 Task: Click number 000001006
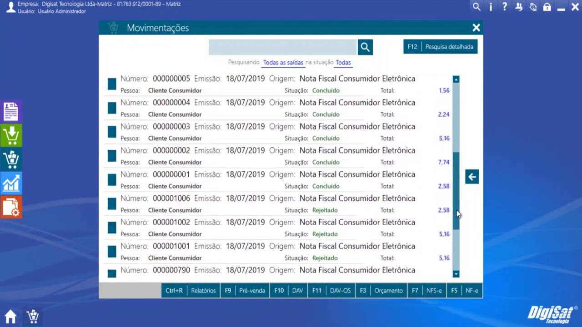(171, 198)
